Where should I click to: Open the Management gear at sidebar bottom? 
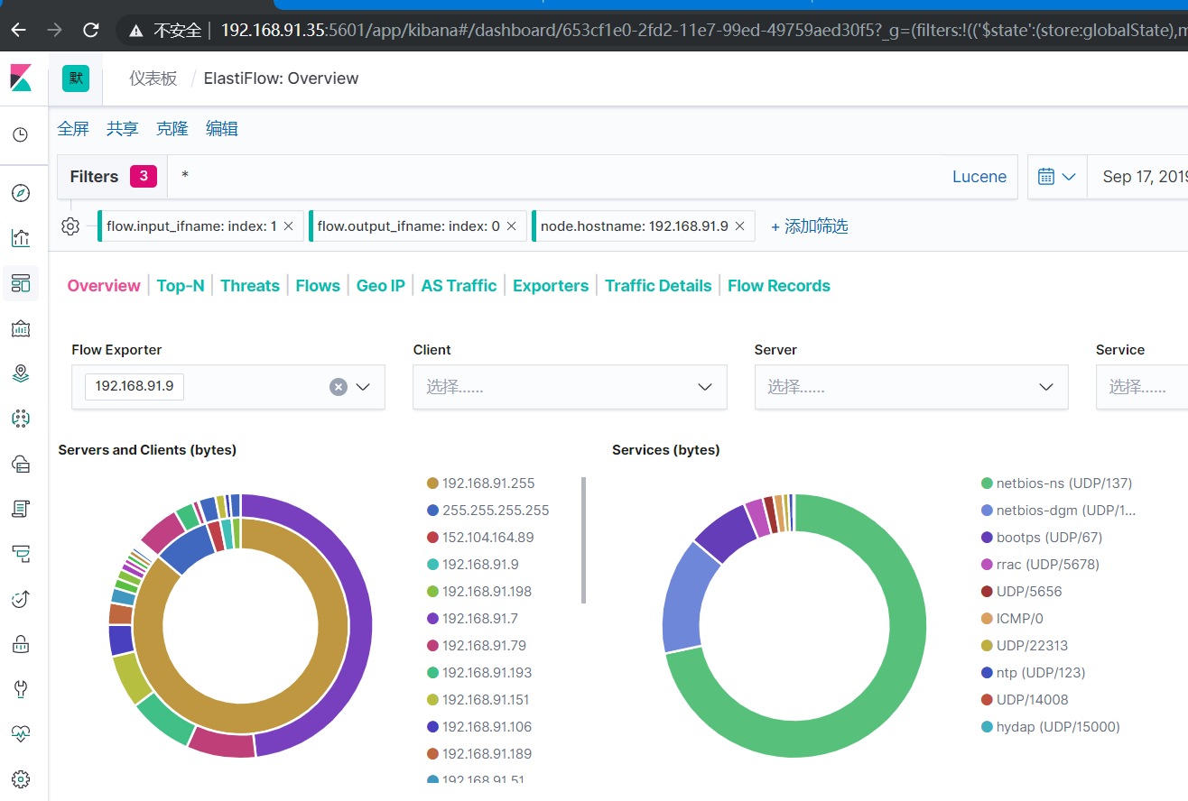click(20, 778)
